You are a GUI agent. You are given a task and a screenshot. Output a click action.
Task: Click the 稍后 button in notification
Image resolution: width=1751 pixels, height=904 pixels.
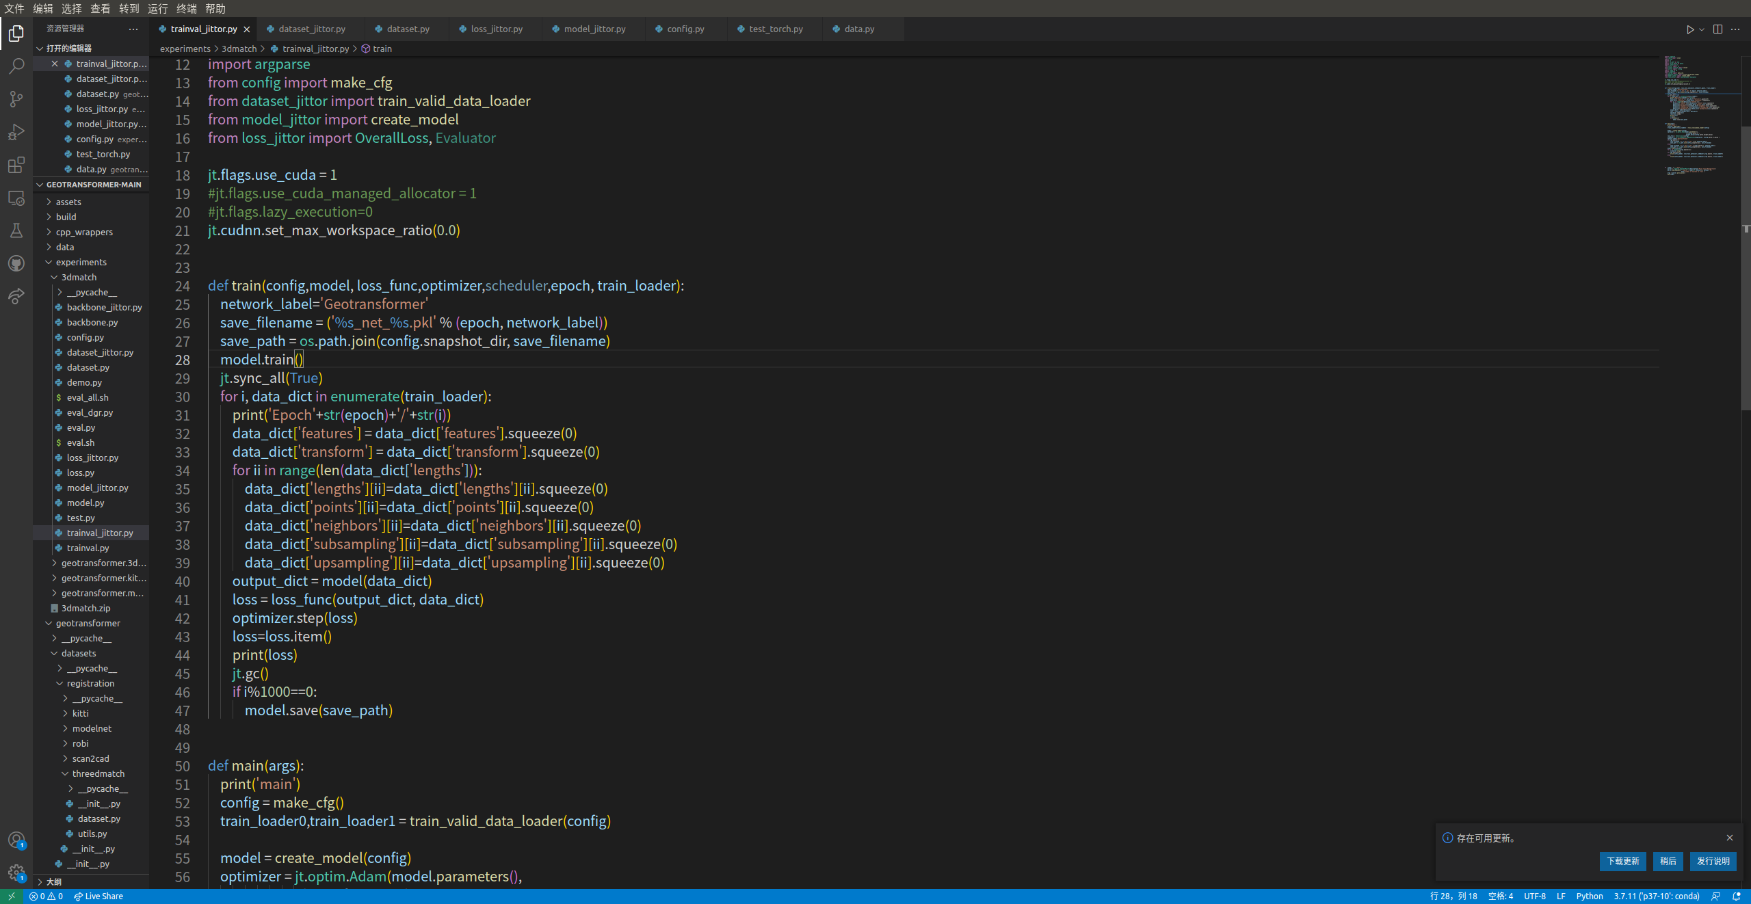(1668, 861)
